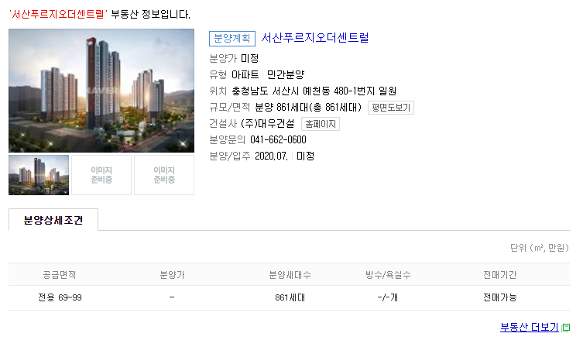Click the 2020.07. sale date text
This screenshot has height=347, width=583.
tap(271, 156)
